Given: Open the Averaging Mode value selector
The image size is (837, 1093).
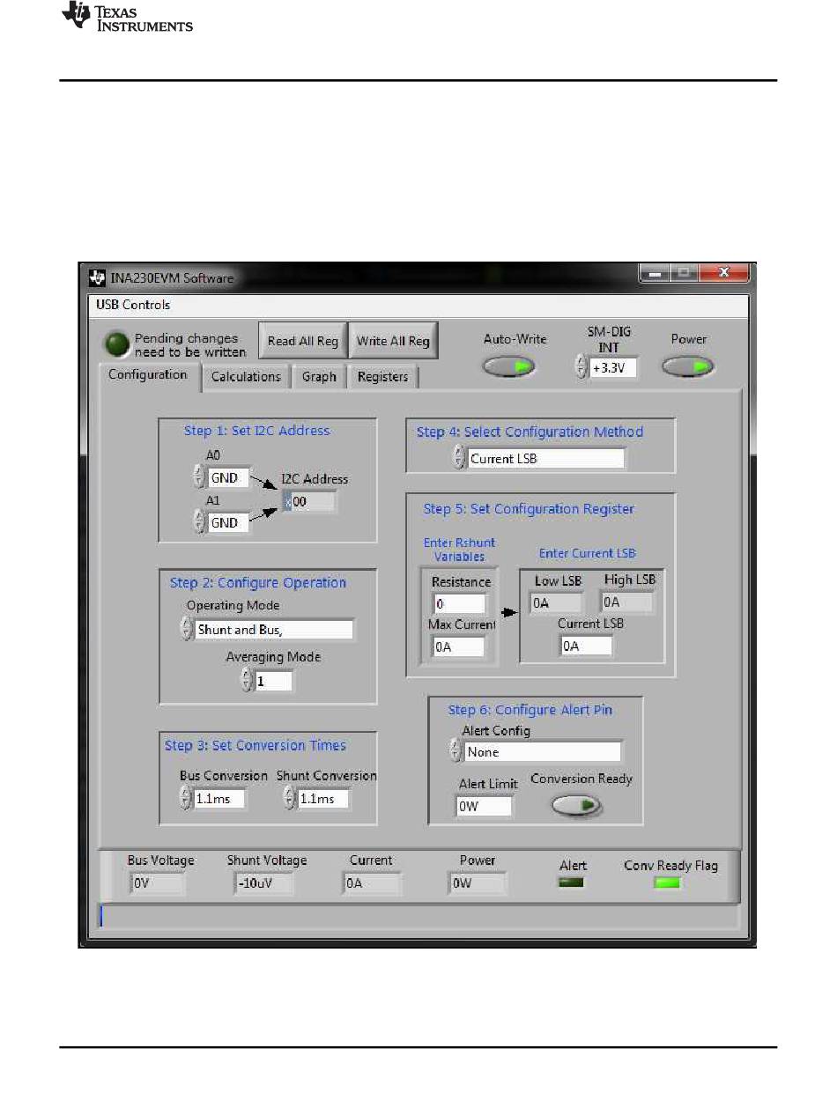Looking at the screenshot, I should point(273,681).
